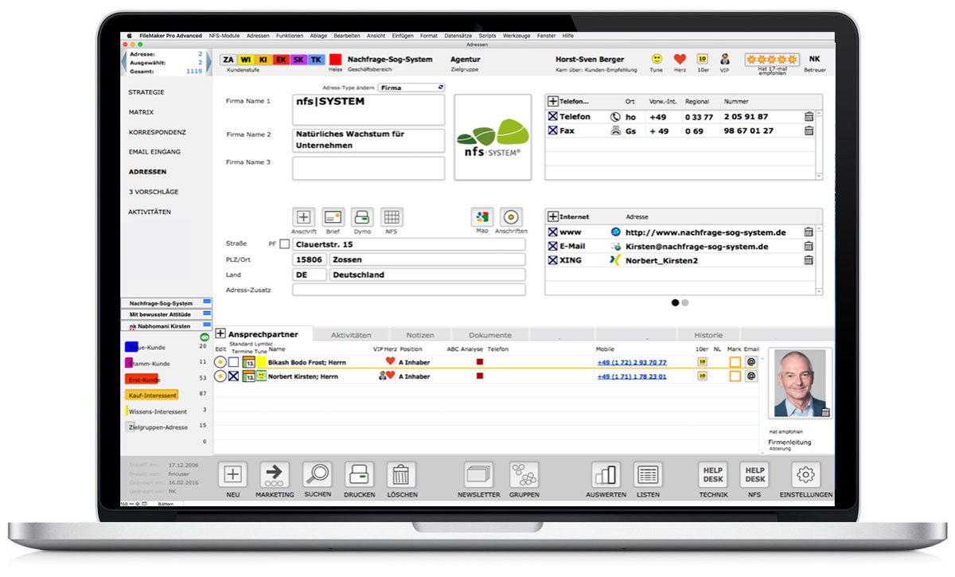The image size is (955, 577).
Task: Click the NFS grid icon
Action: click(392, 217)
